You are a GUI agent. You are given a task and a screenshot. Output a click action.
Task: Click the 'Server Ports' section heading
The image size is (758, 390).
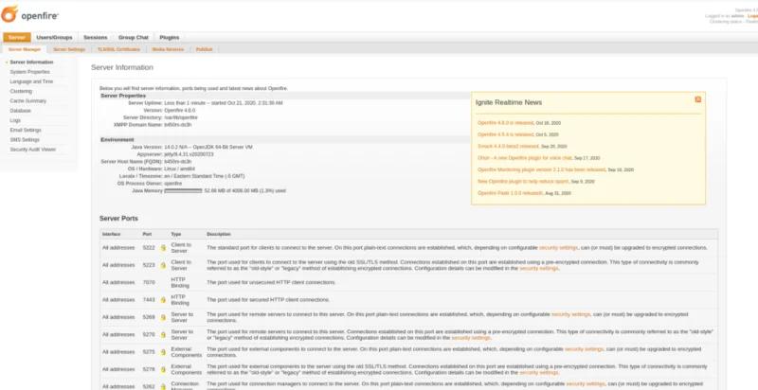pos(119,219)
